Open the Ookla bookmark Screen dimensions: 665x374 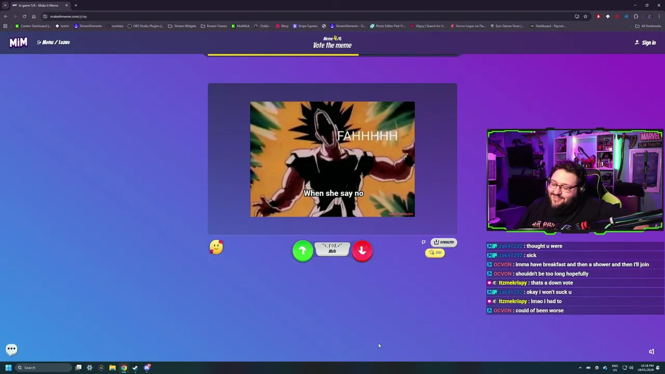[262, 26]
